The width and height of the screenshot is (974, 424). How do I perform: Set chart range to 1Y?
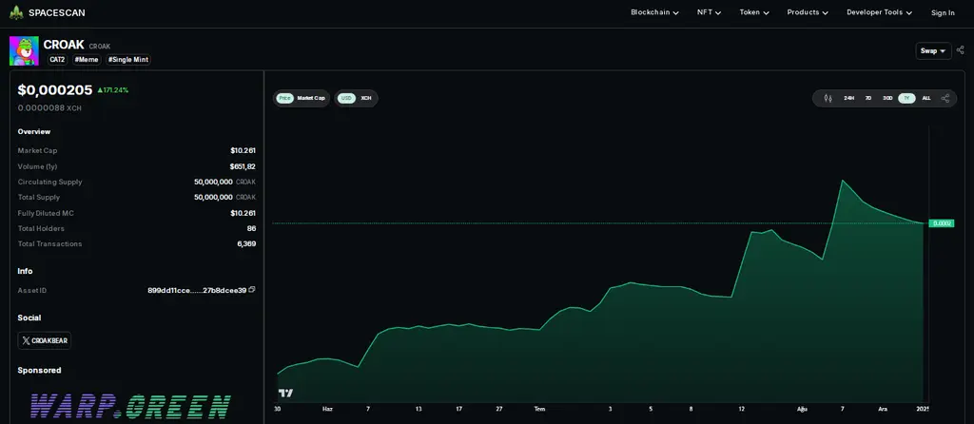(x=906, y=98)
